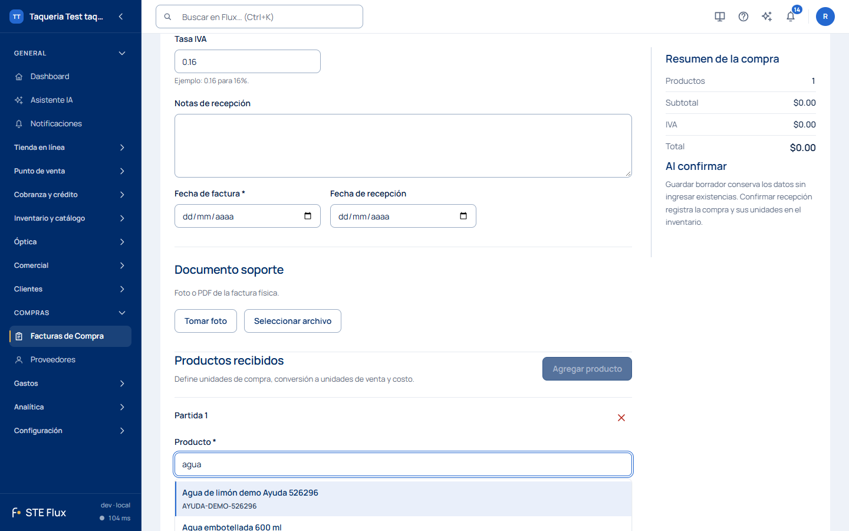The image size is (849, 531).
Task: Click the Fecha de recepción date field
Action: [403, 216]
